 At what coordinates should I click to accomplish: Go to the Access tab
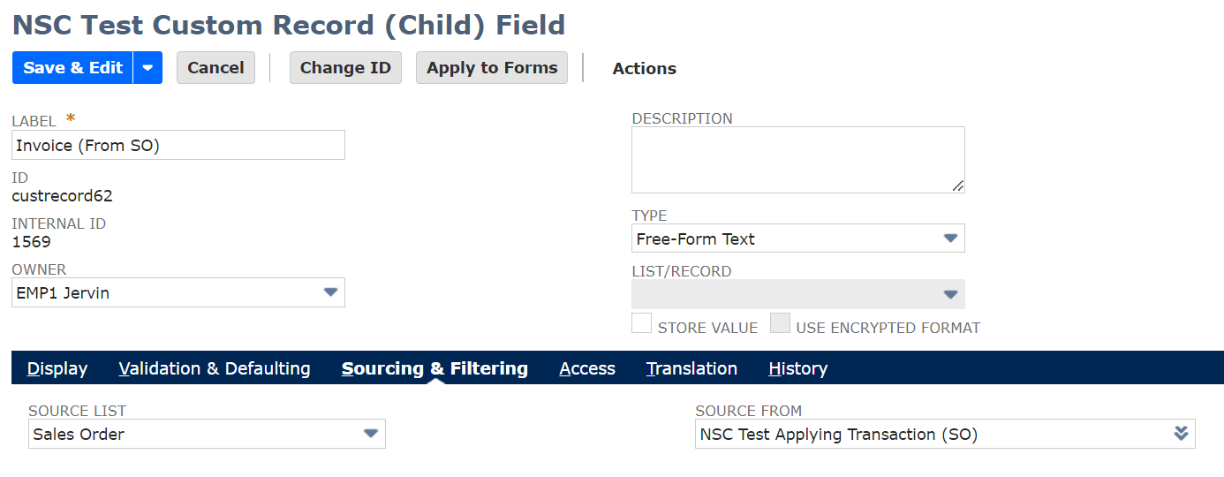pos(587,368)
